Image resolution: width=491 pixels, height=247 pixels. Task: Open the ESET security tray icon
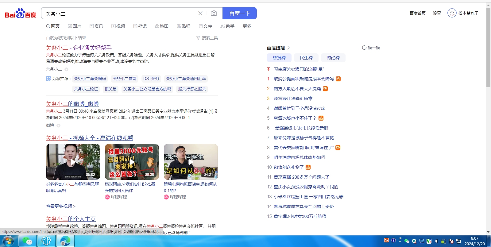click(x=414, y=241)
